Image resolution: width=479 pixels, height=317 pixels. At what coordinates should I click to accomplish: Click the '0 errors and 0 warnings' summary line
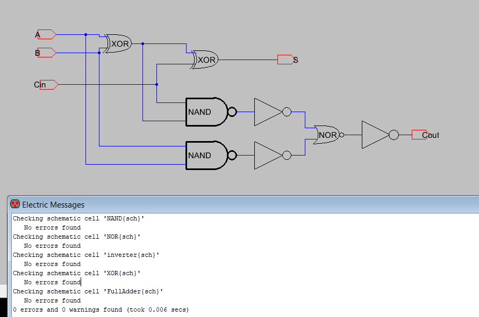(101, 309)
